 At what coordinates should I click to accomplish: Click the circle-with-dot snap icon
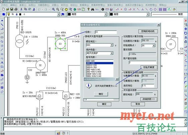coord(126,9)
